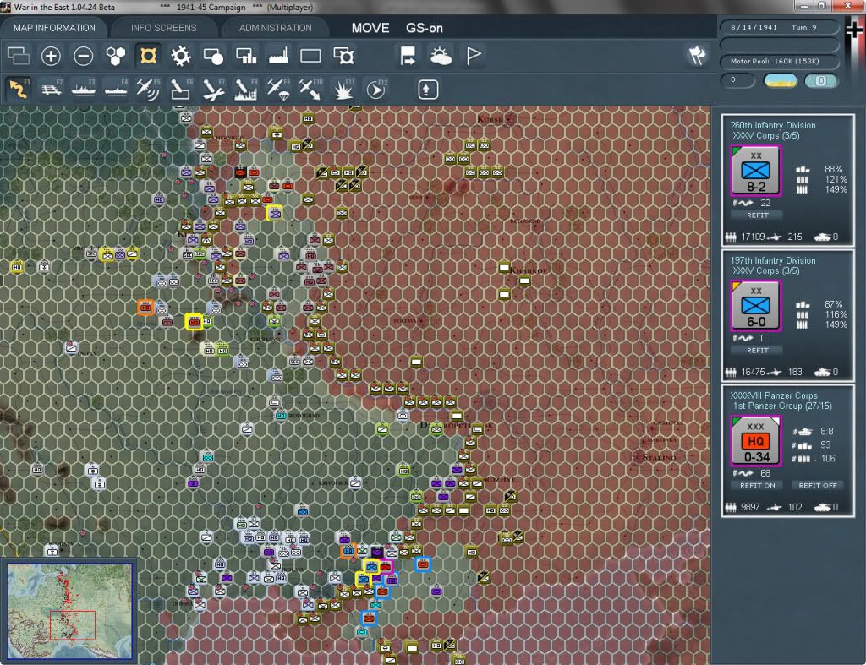The height and width of the screenshot is (665, 866).
Task: Select the F10 air transfer mode
Action: [310, 90]
